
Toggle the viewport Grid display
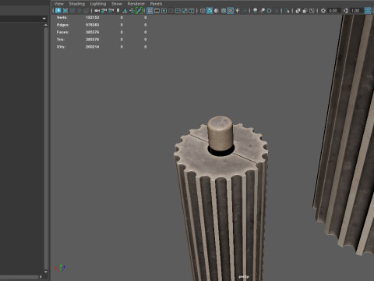(x=150, y=10)
